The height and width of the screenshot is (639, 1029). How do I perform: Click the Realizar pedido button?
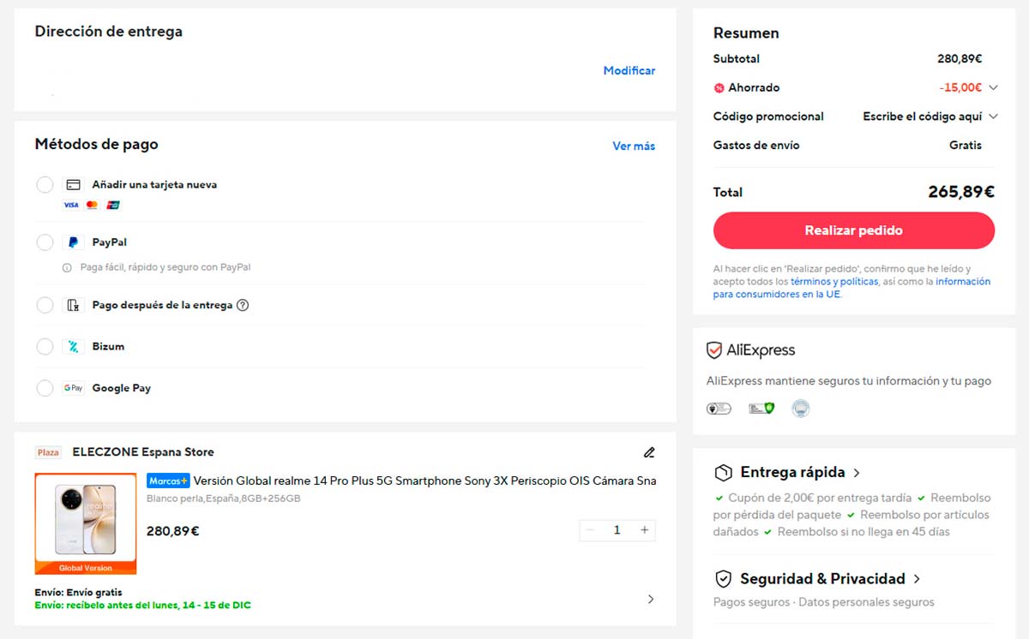853,230
